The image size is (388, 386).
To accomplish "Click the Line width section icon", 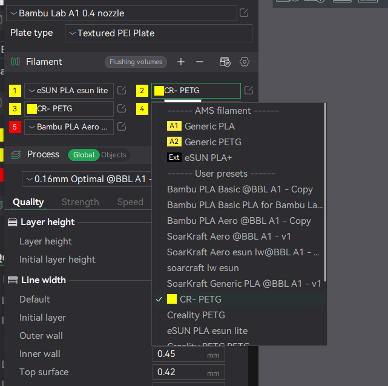I will click(x=12, y=280).
